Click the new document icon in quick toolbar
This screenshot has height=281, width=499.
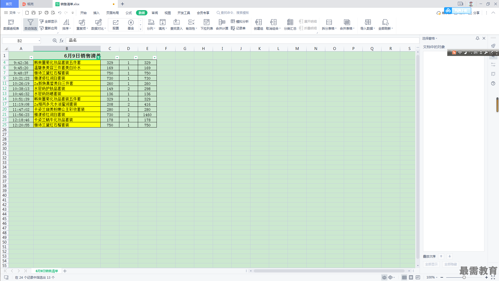(27, 13)
